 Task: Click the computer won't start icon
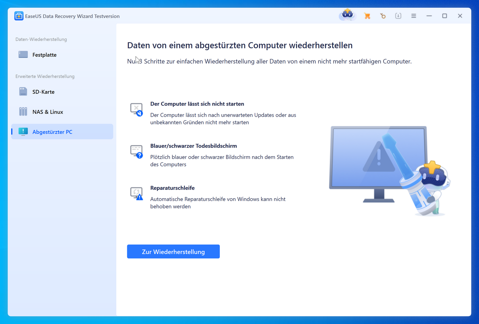click(136, 109)
